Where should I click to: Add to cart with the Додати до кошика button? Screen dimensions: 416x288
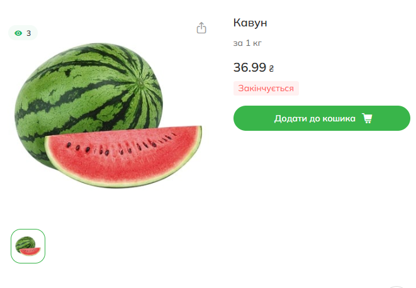tap(322, 118)
